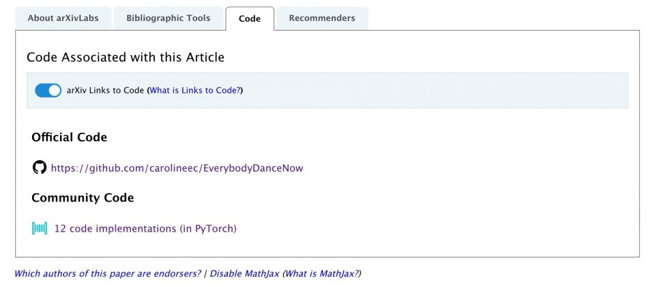655x286 pixels.
Task: Click the "Code Associated with this Article" heading
Action: point(126,58)
